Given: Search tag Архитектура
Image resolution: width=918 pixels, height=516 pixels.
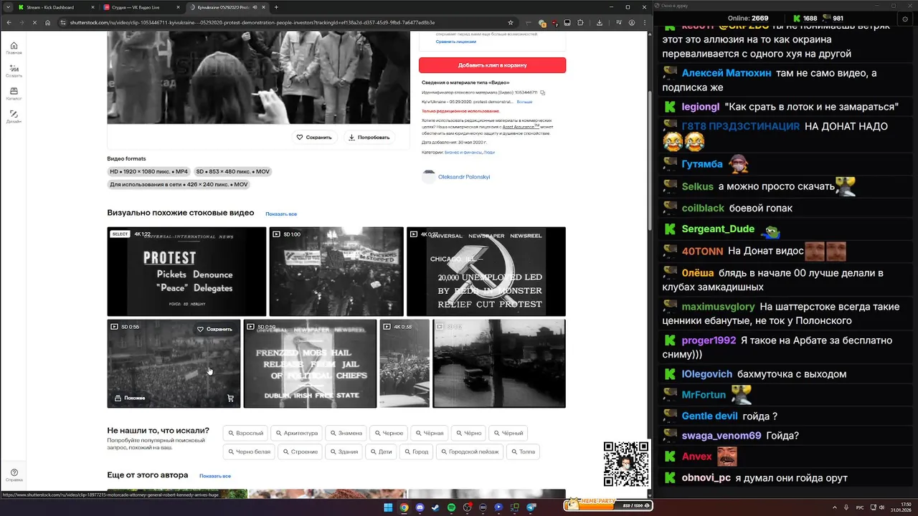Looking at the screenshot, I should pos(296,433).
